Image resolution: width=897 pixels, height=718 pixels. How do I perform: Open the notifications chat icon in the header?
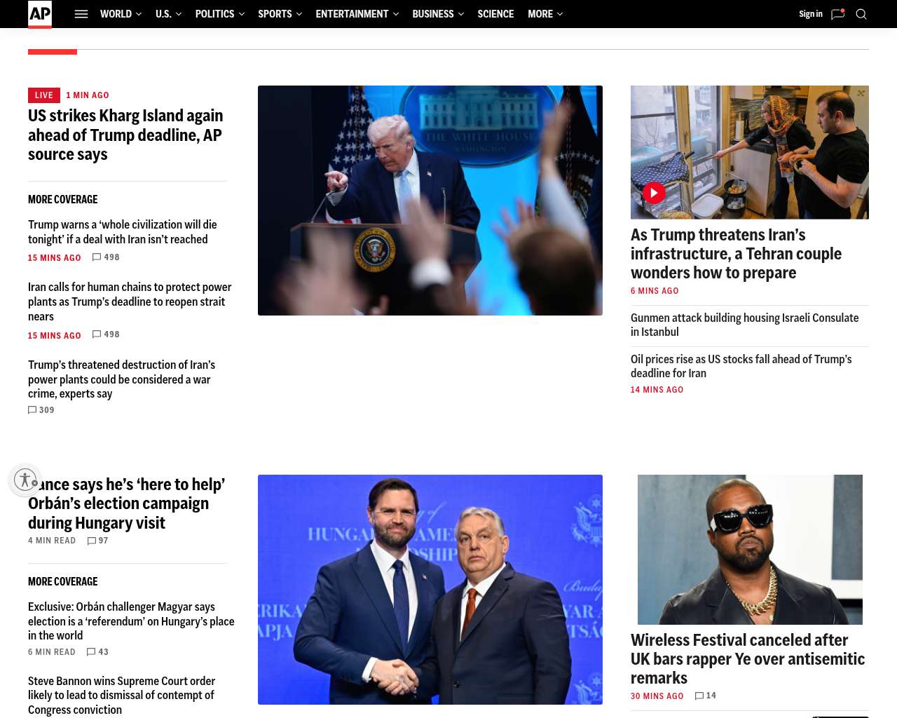(x=837, y=14)
